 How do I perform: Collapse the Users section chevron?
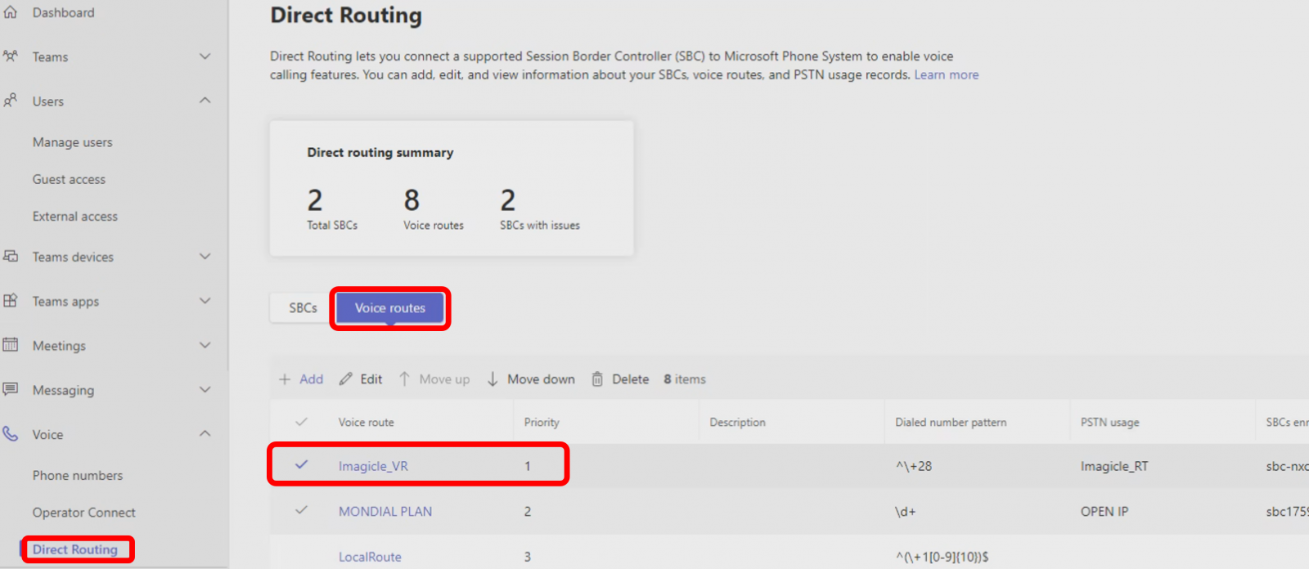(205, 101)
